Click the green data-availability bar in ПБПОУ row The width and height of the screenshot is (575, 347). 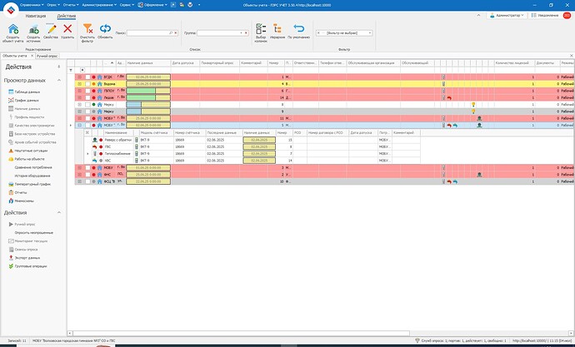141,91
